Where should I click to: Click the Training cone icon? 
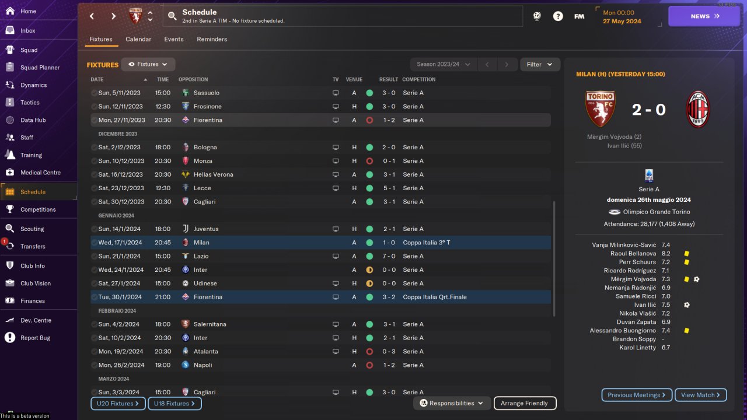coord(10,155)
